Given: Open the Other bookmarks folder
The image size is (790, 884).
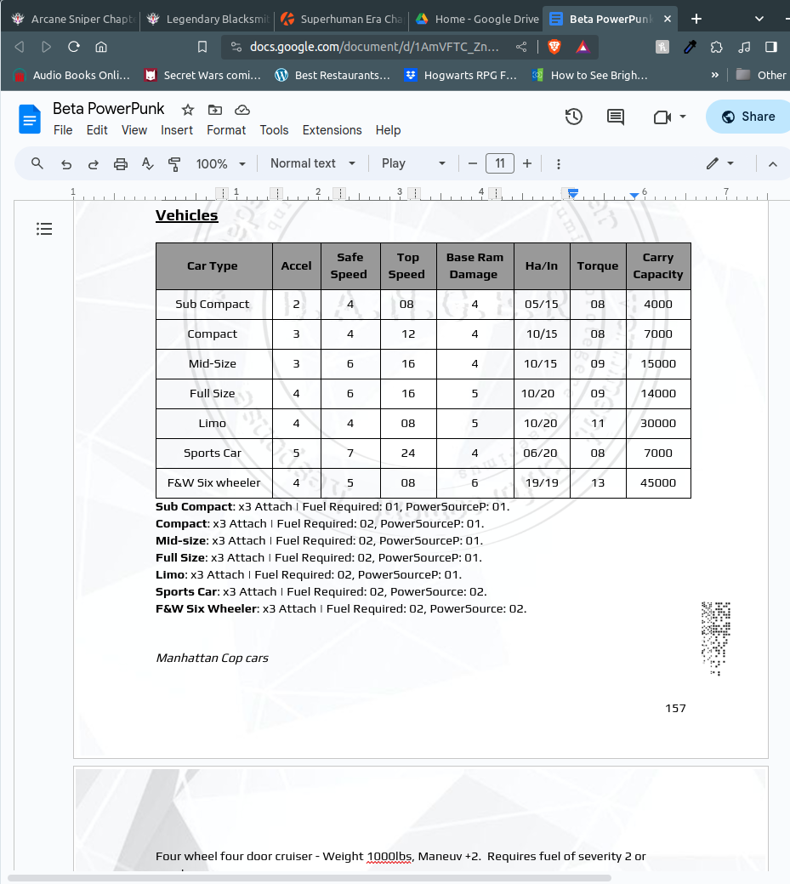Looking at the screenshot, I should point(761,75).
